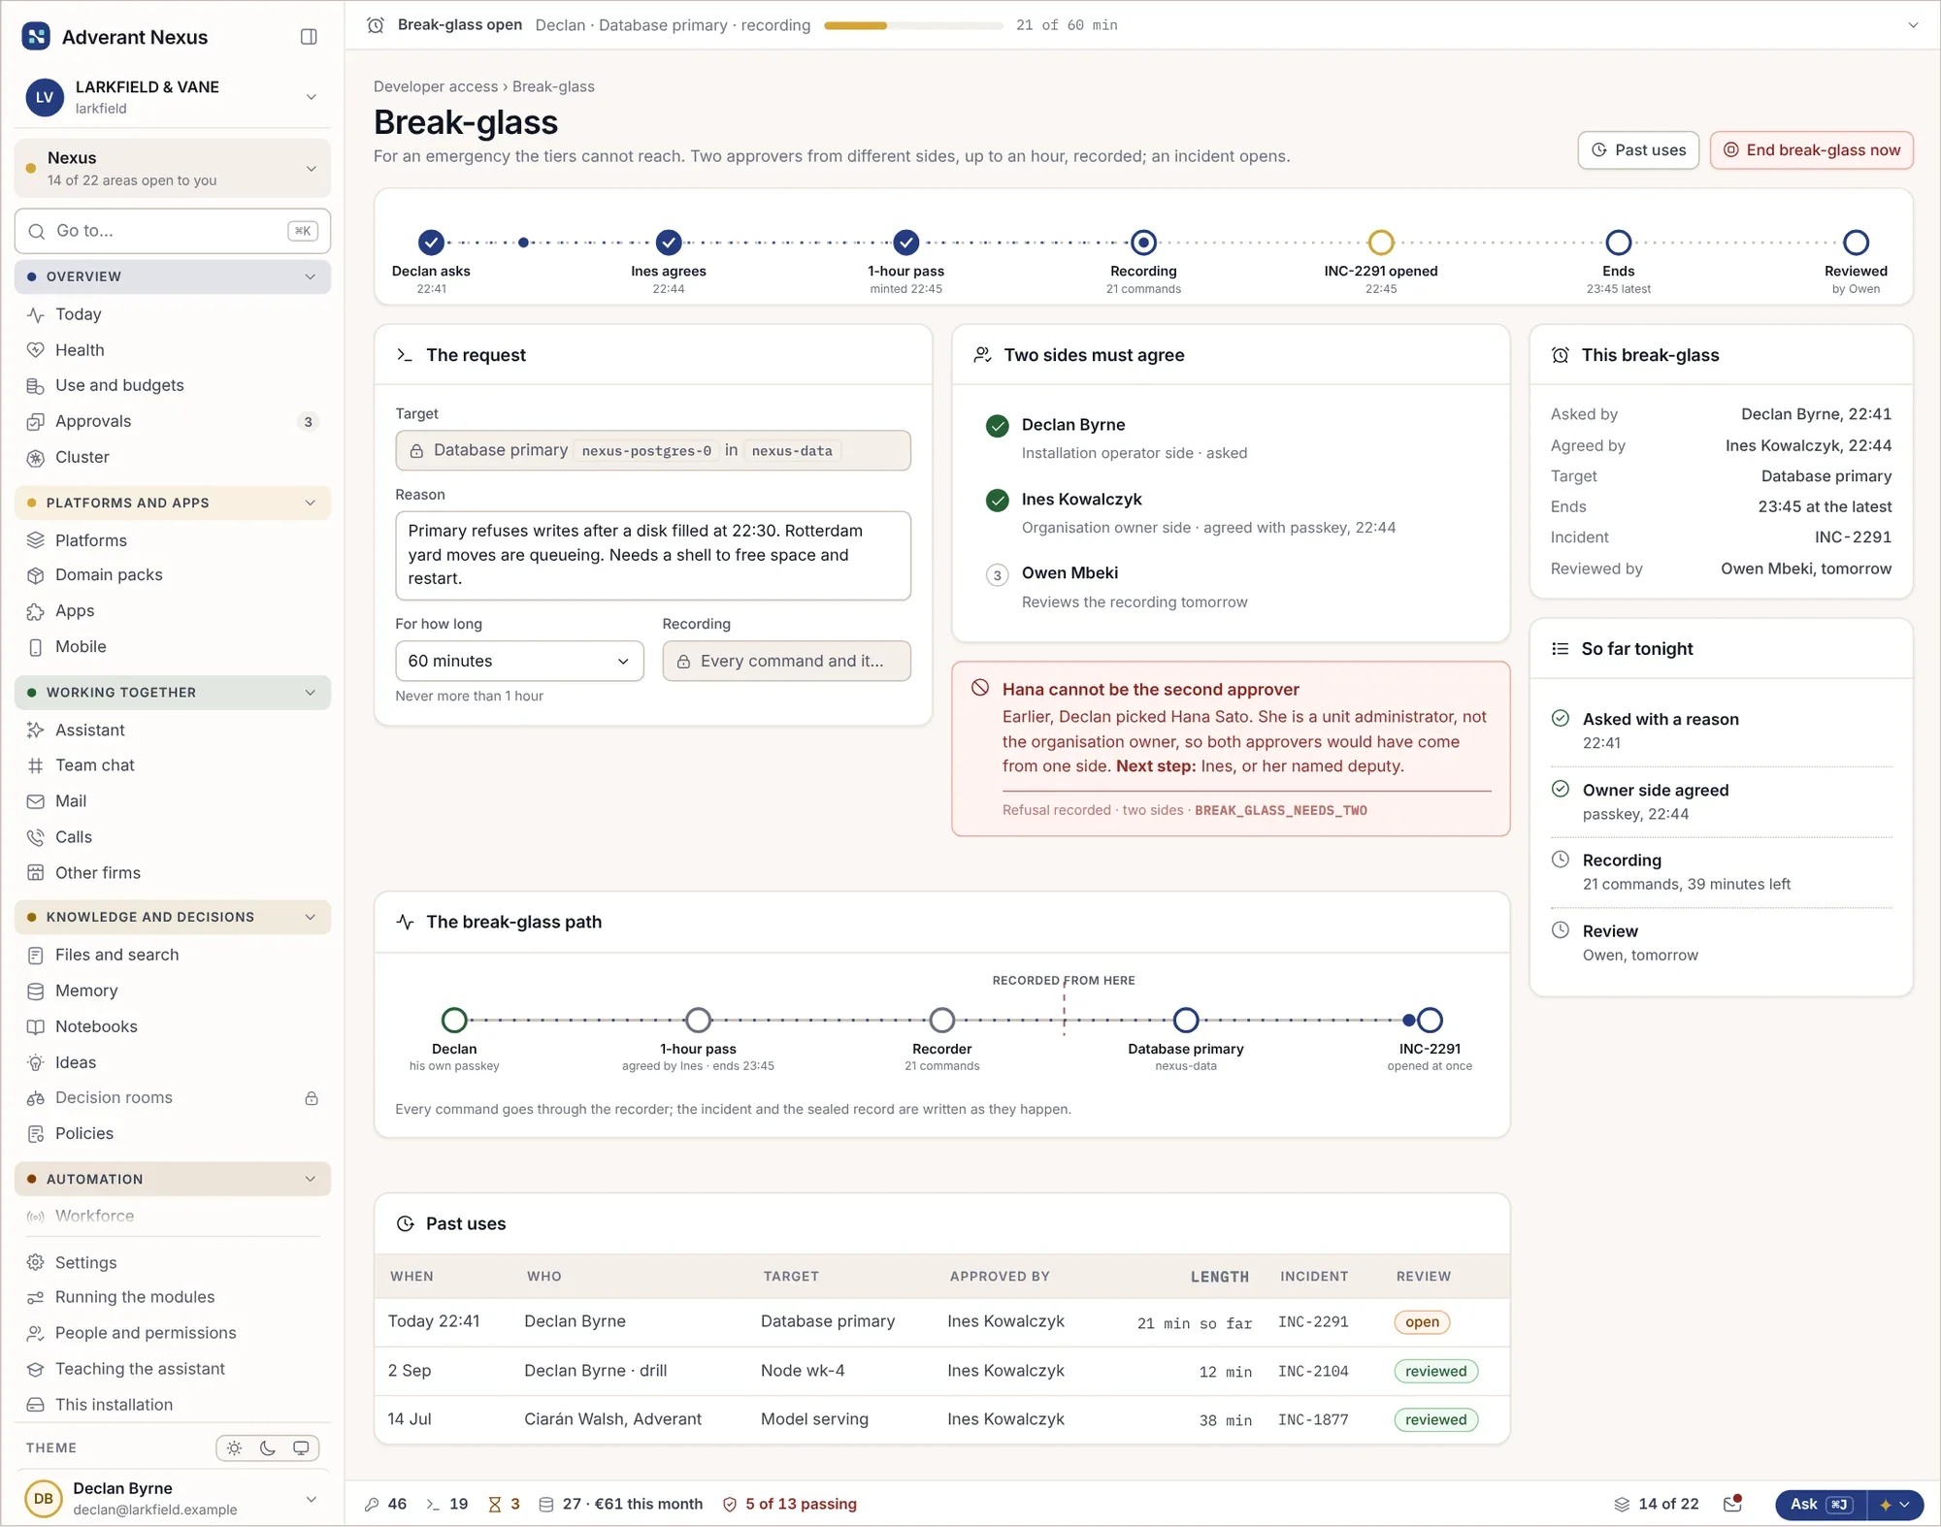The height and width of the screenshot is (1527, 1941).
Task: Click the terminal icon showing 19
Action: pyautogui.click(x=433, y=1504)
